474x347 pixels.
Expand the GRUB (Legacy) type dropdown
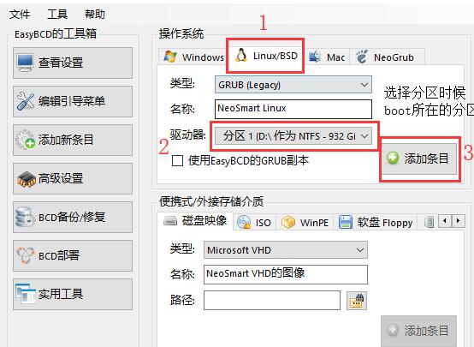coord(293,85)
